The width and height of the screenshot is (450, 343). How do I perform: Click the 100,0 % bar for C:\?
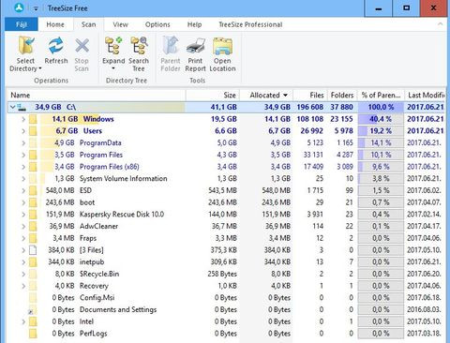click(381, 107)
